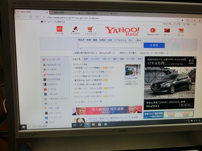Screen dimensions: 202x151
Task: Click the Mazda 2 car advertisement
Action: click(x=170, y=83)
